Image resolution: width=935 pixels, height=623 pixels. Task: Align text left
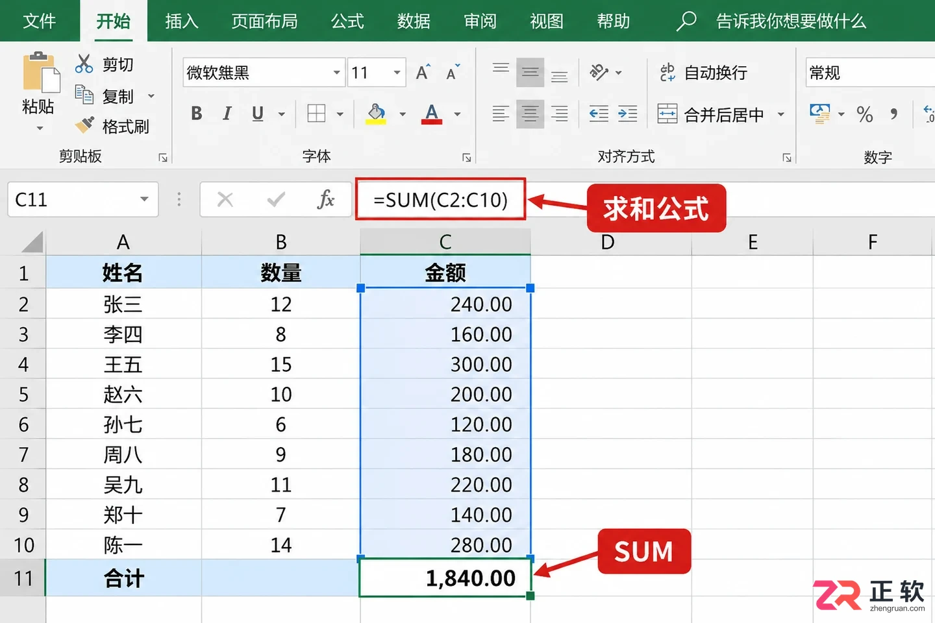(x=501, y=114)
